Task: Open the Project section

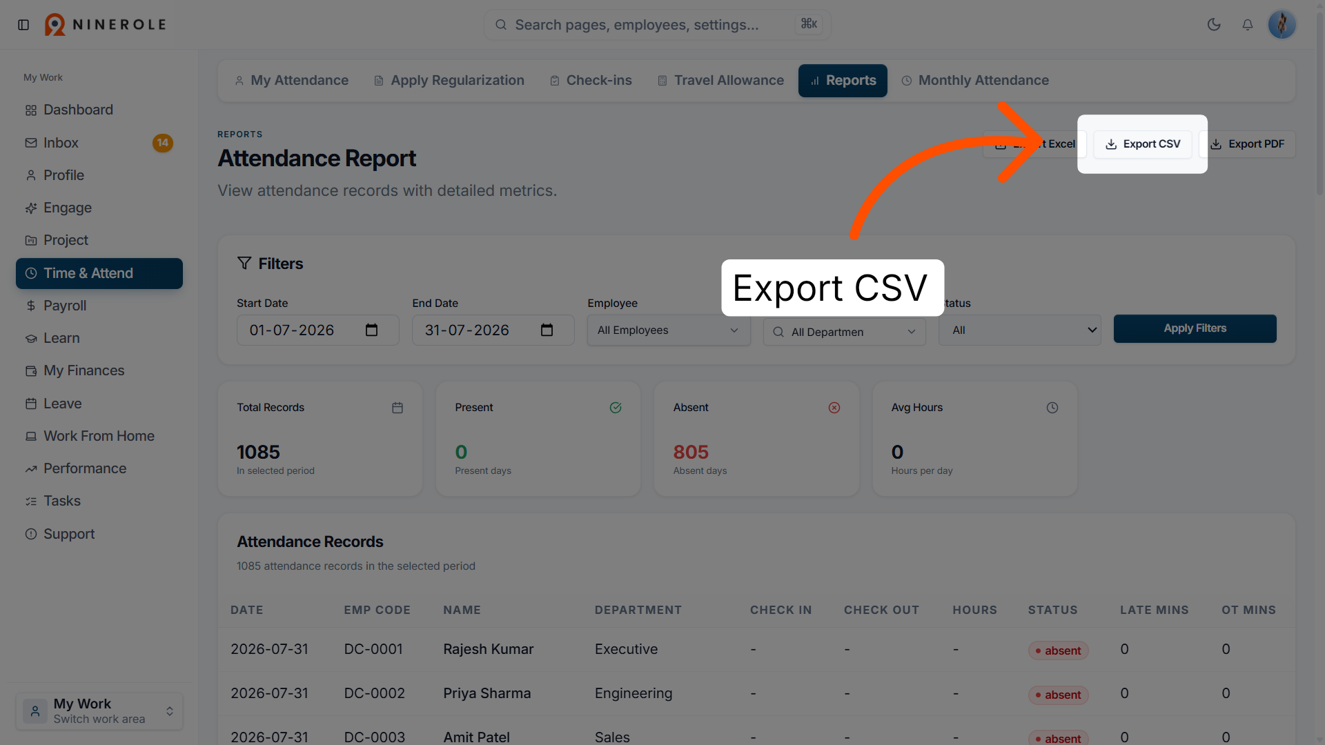Action: (99, 240)
